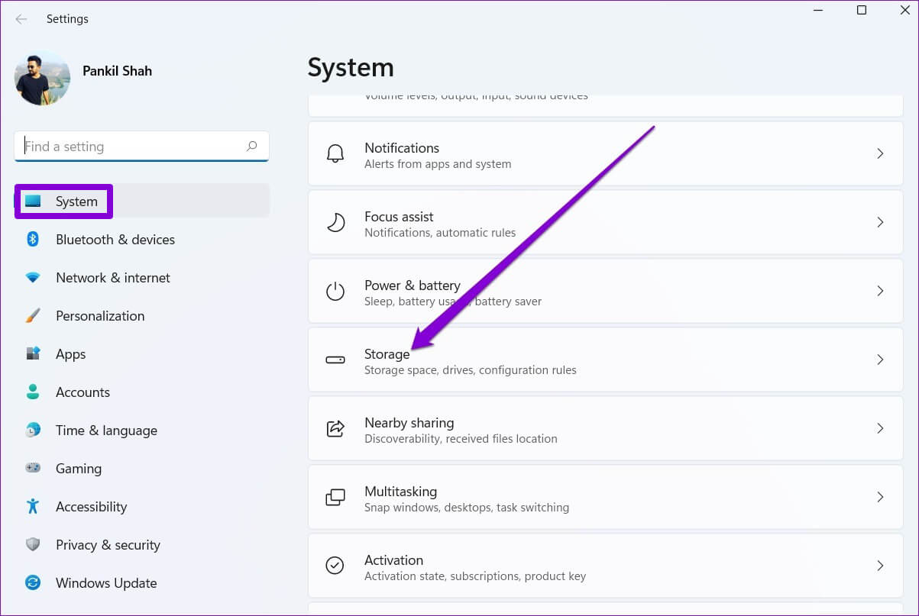Open Network & internet section
This screenshot has height=616, width=919.
(113, 278)
